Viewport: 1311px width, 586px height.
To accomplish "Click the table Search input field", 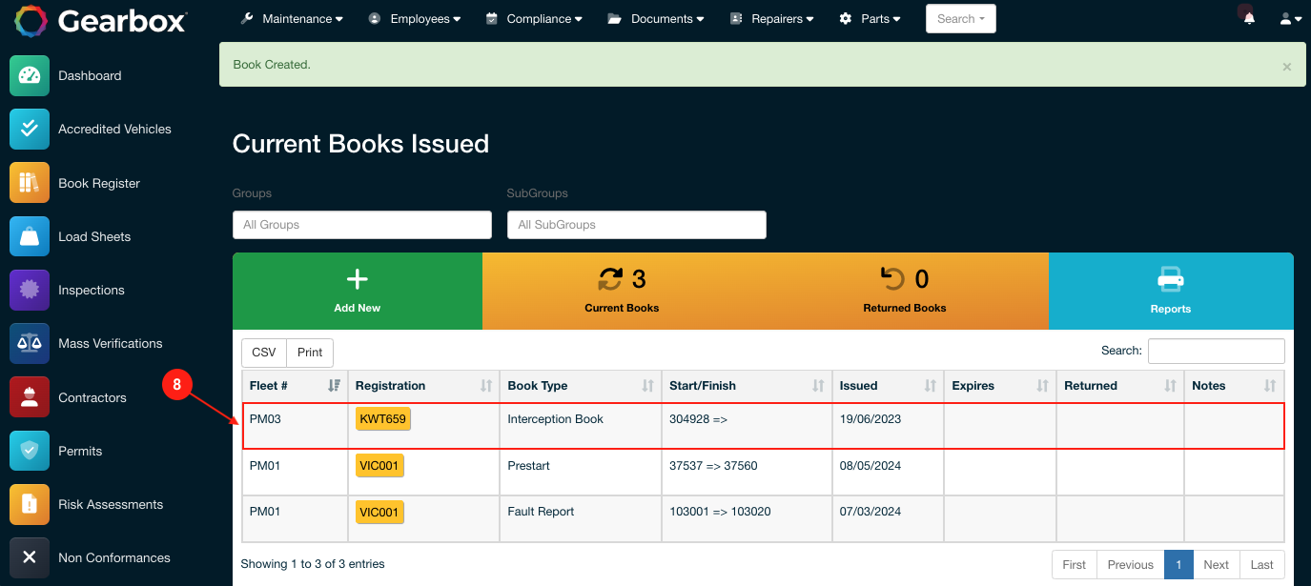I will (x=1216, y=351).
